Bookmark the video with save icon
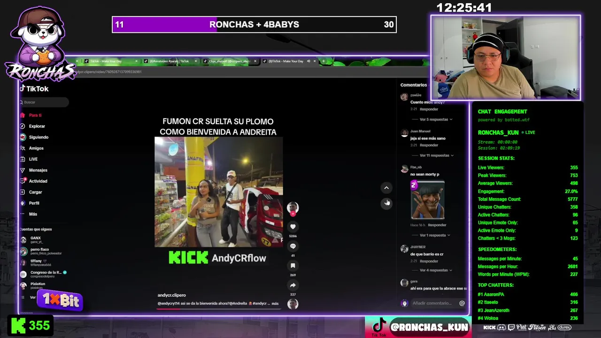 pyautogui.click(x=293, y=266)
